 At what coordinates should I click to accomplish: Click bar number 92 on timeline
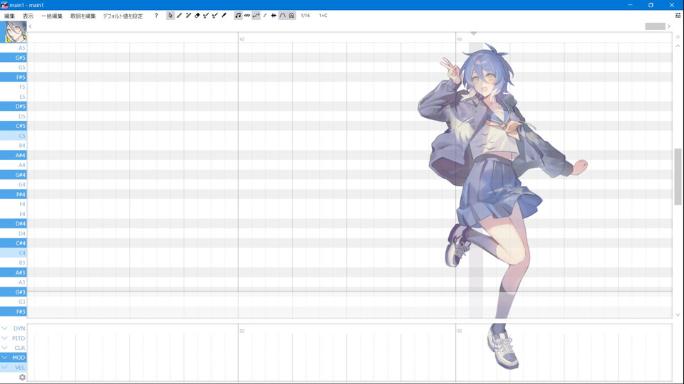click(242, 39)
